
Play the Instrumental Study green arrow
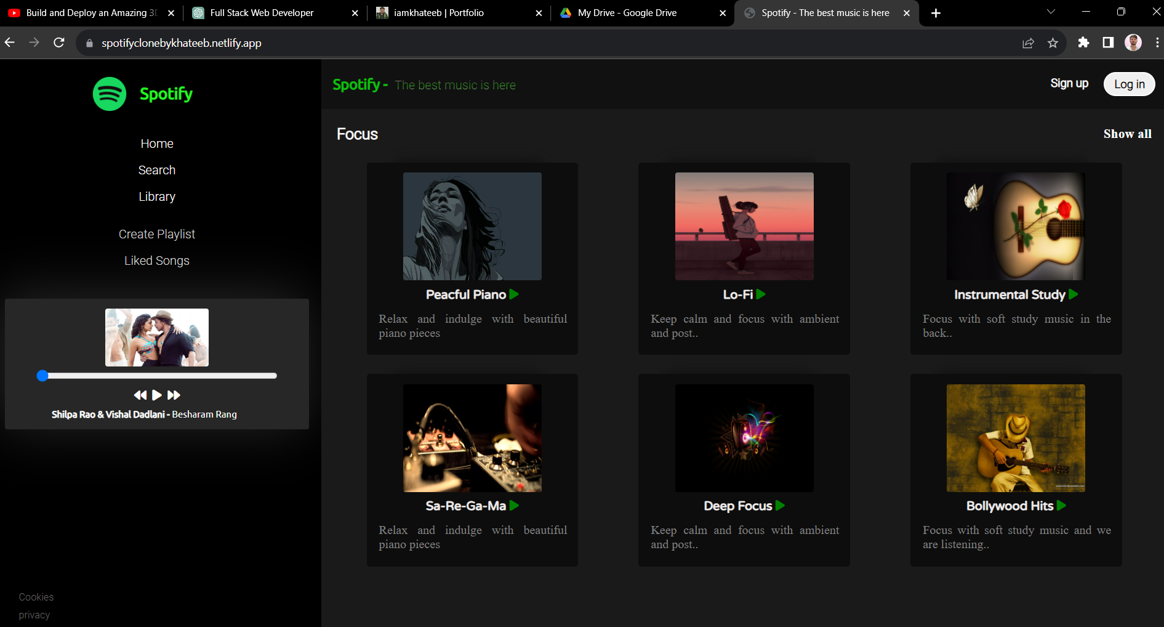tap(1074, 294)
